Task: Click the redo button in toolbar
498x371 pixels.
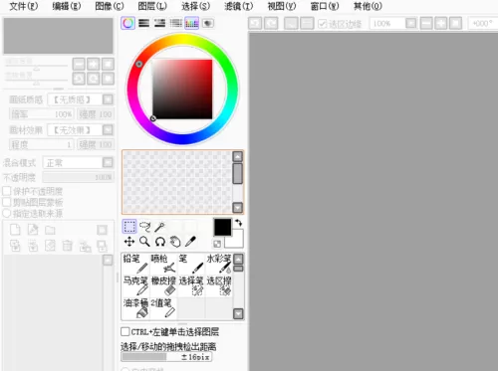Action: [271, 24]
